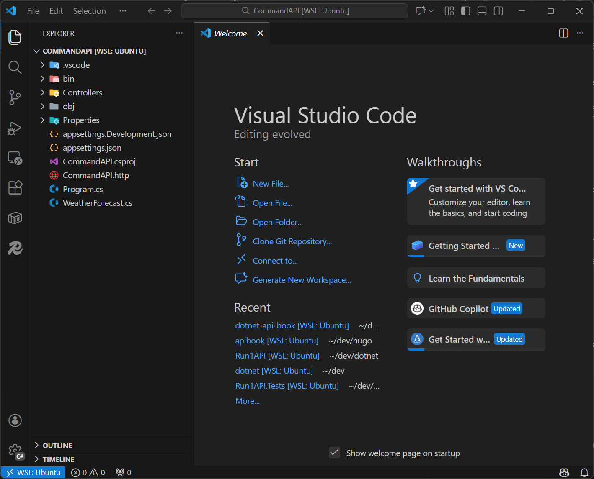Open the Source Control view
This screenshot has width=594, height=479.
(15, 97)
